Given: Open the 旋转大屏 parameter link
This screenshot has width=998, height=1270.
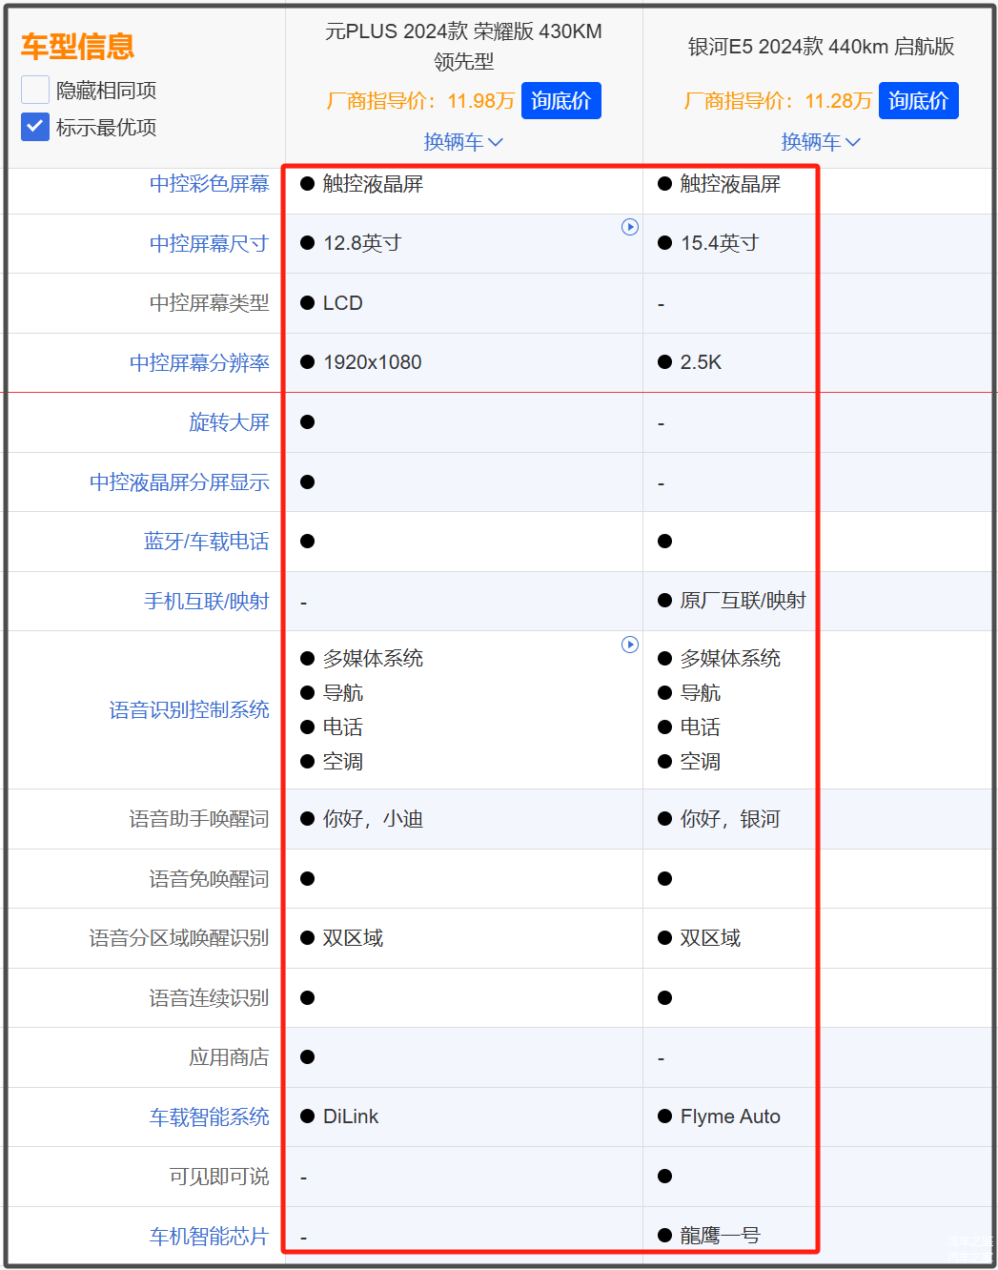Looking at the screenshot, I should pyautogui.click(x=229, y=422).
